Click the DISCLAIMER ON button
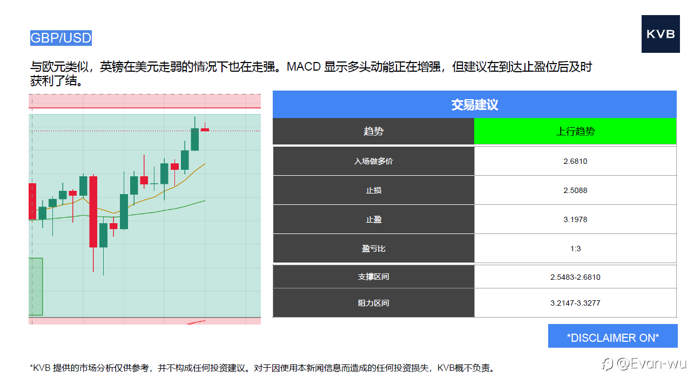The height and width of the screenshot is (386, 694). [613, 337]
